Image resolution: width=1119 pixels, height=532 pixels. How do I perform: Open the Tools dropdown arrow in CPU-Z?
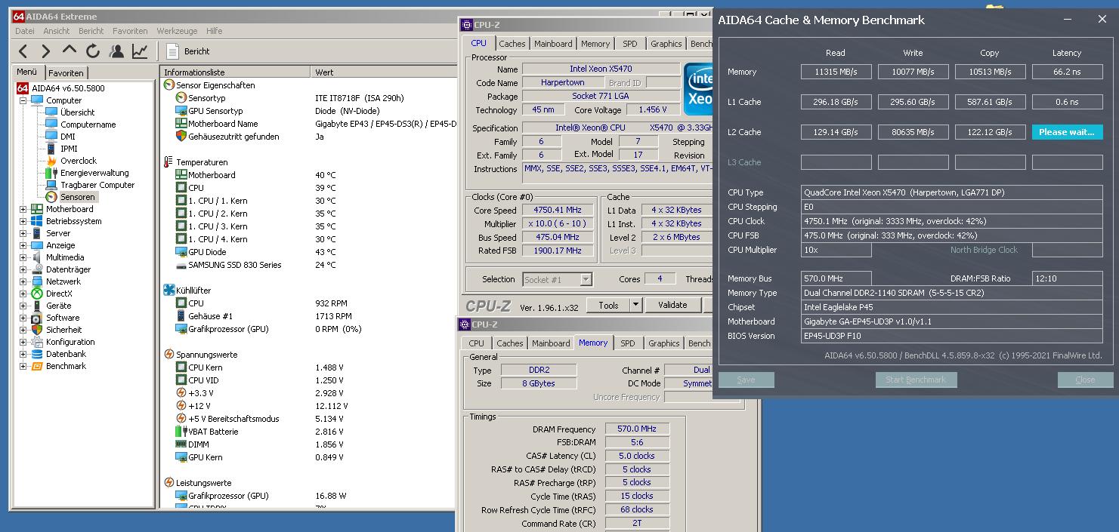(x=635, y=305)
